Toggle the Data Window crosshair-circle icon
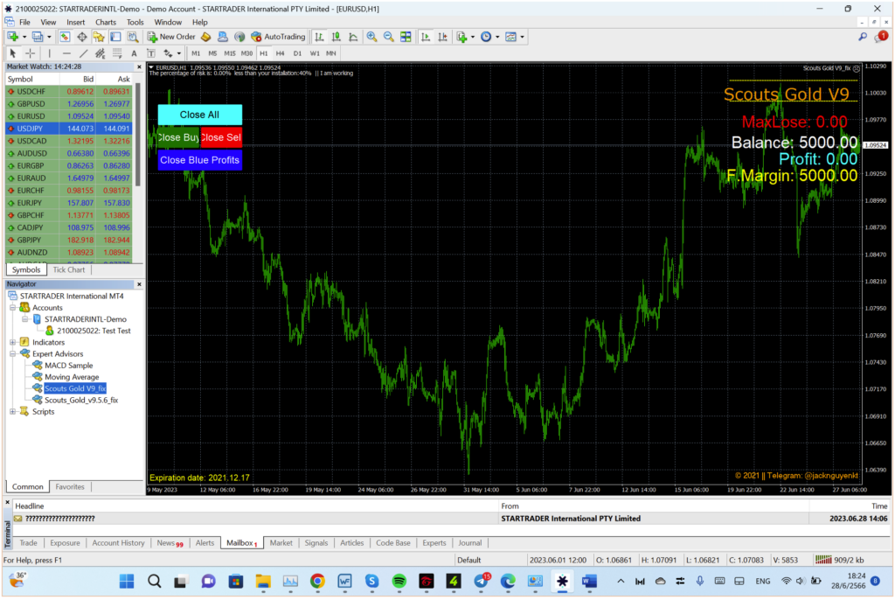This screenshot has width=895, height=600. tap(82, 37)
